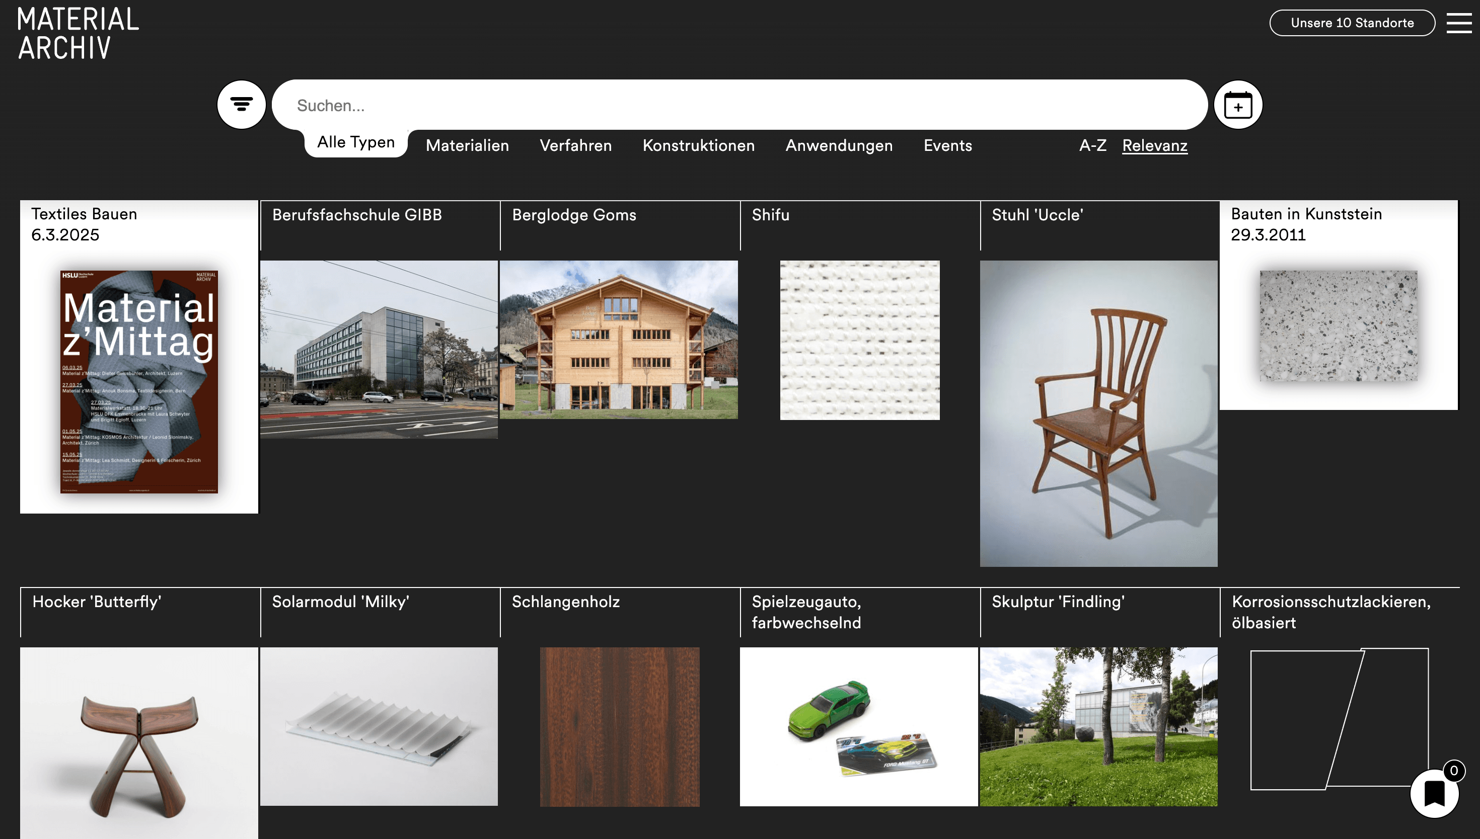
Task: Click the funnel filter symbol
Action: click(242, 104)
